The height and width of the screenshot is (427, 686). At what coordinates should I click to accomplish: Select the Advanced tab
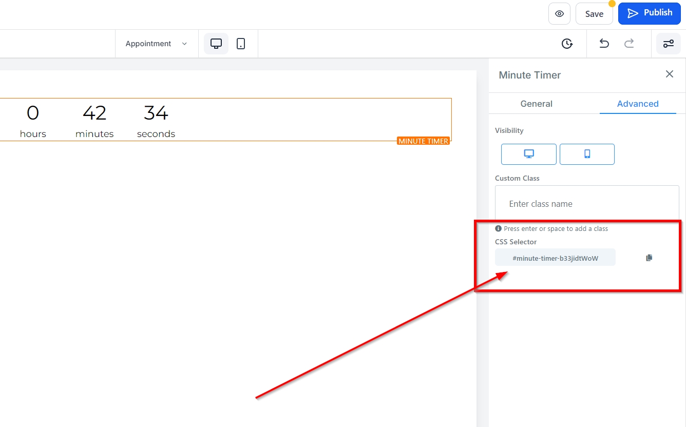pos(637,104)
